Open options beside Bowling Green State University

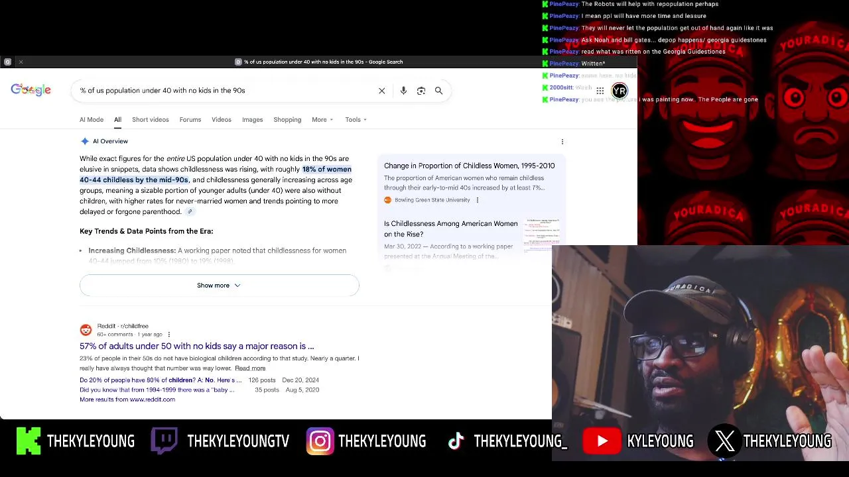477,200
